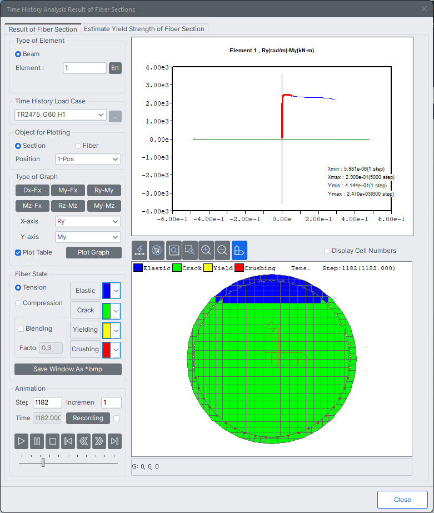The height and width of the screenshot is (513, 434).
Task: Click the zoom fit magnifier icon
Action: [x=174, y=250]
